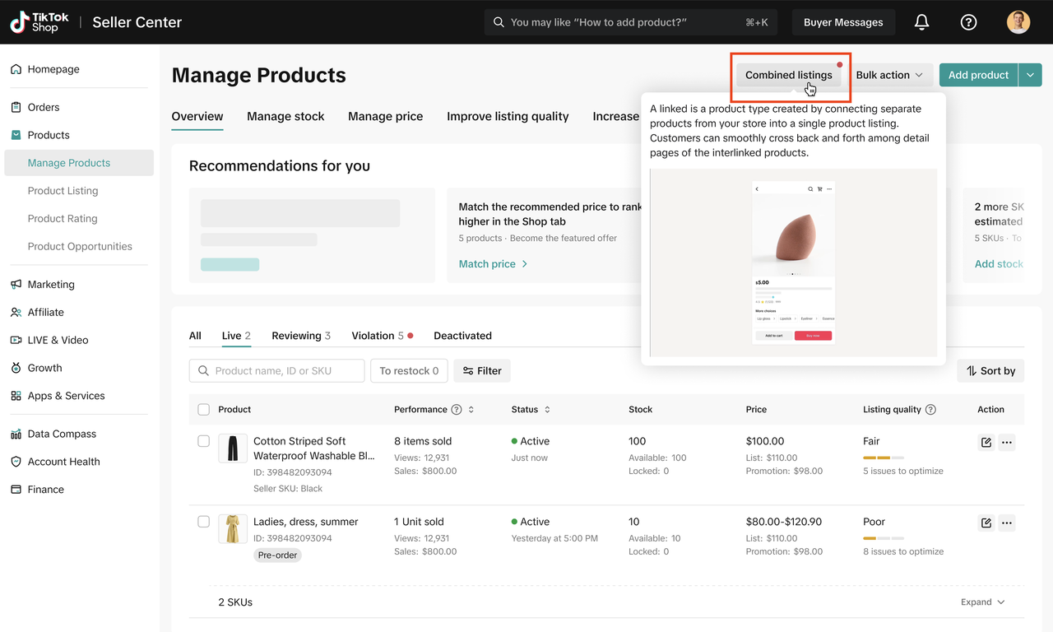Viewport: 1053px width, 632px height.
Task: Open more options for Ladies dress product
Action: point(1007,523)
